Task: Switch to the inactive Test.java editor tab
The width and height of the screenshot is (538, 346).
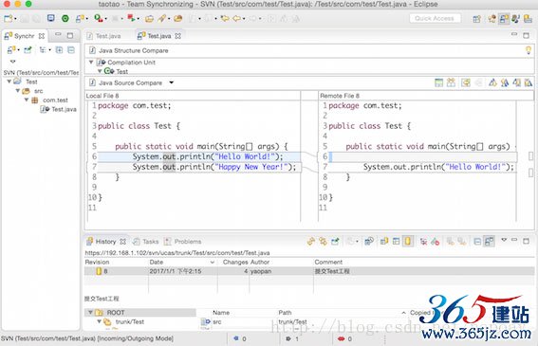Action: (x=104, y=36)
